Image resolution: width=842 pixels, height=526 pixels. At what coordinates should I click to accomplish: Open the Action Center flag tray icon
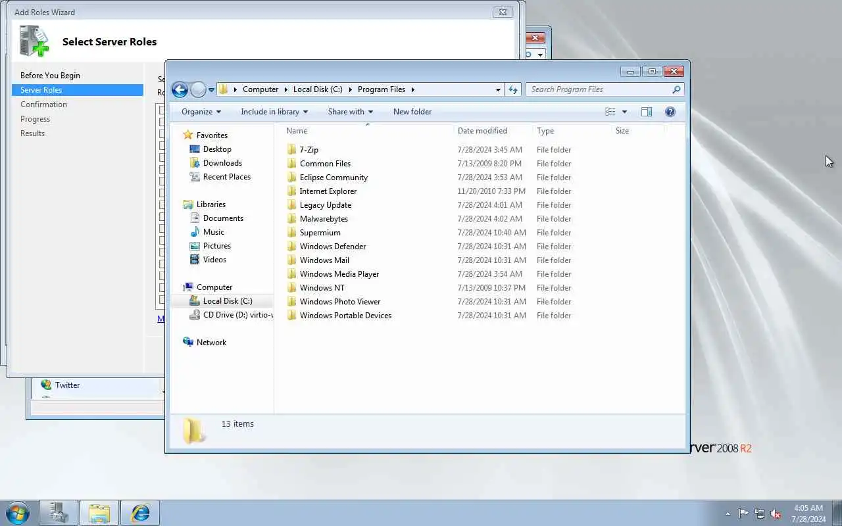click(743, 514)
